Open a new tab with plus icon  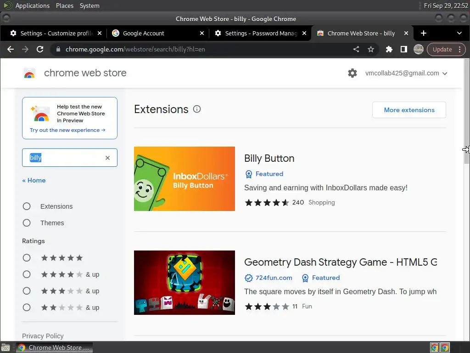click(424, 33)
